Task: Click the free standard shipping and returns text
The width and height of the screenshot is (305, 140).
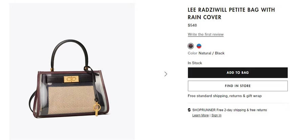Action: [x=225, y=96]
